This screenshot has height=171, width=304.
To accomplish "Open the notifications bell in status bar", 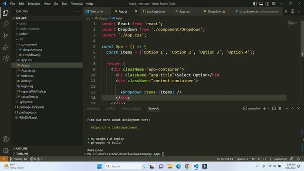I will click(x=299, y=159).
